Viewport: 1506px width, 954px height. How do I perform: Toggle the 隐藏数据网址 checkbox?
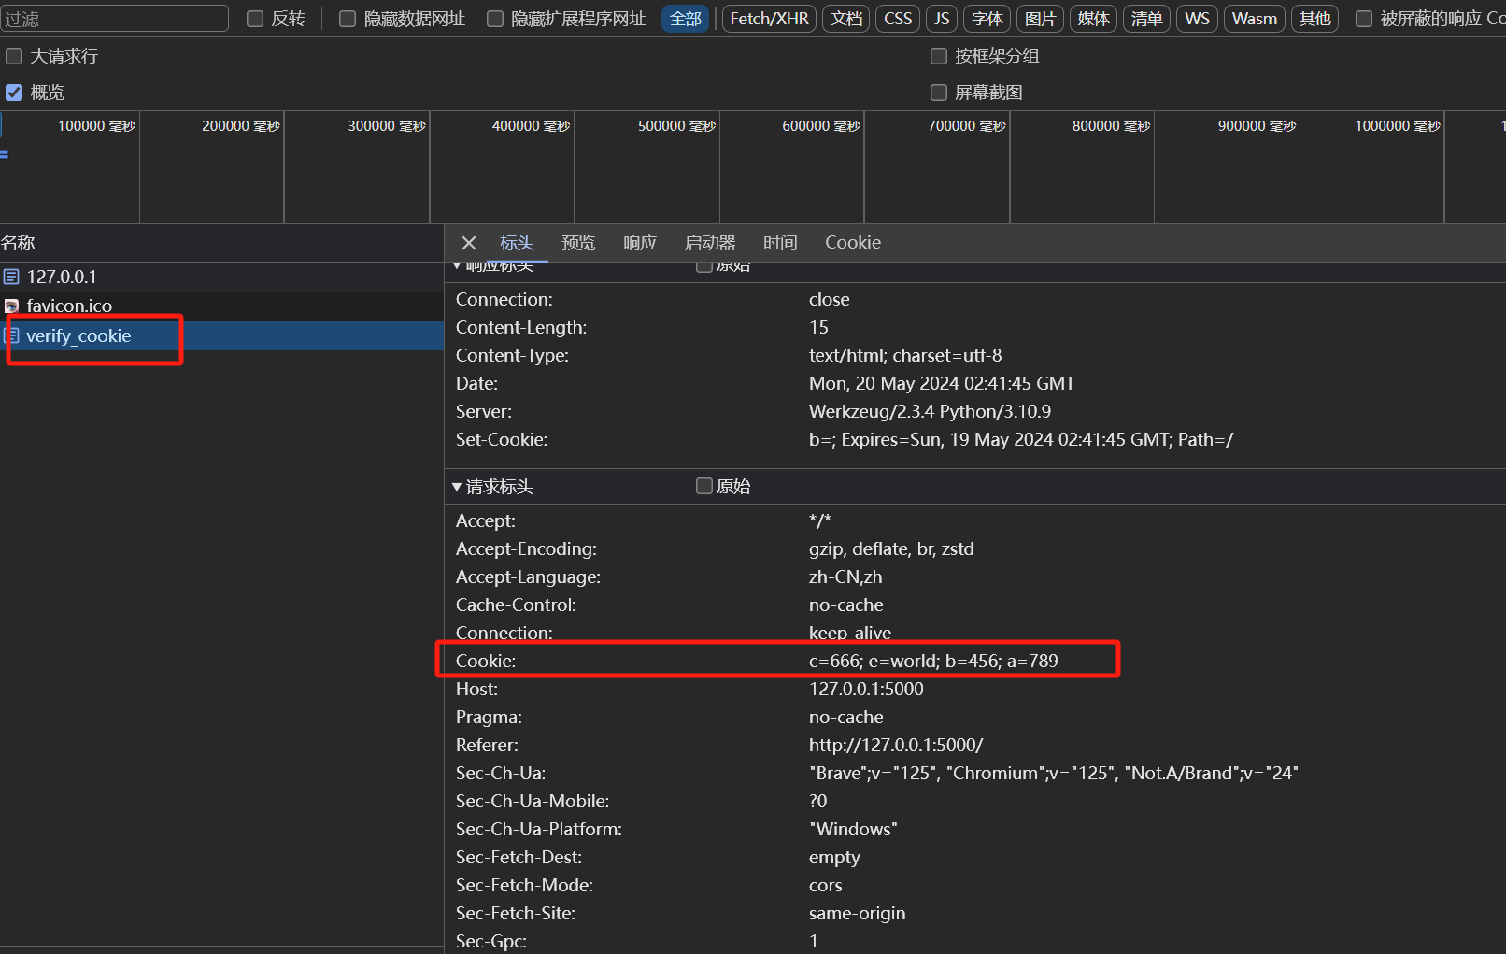[x=348, y=19]
